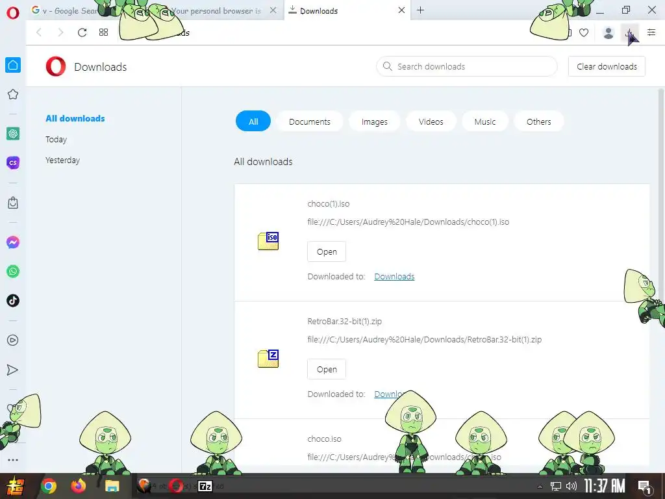Open Player sidebar icon
This screenshot has width=665, height=499.
click(x=13, y=340)
